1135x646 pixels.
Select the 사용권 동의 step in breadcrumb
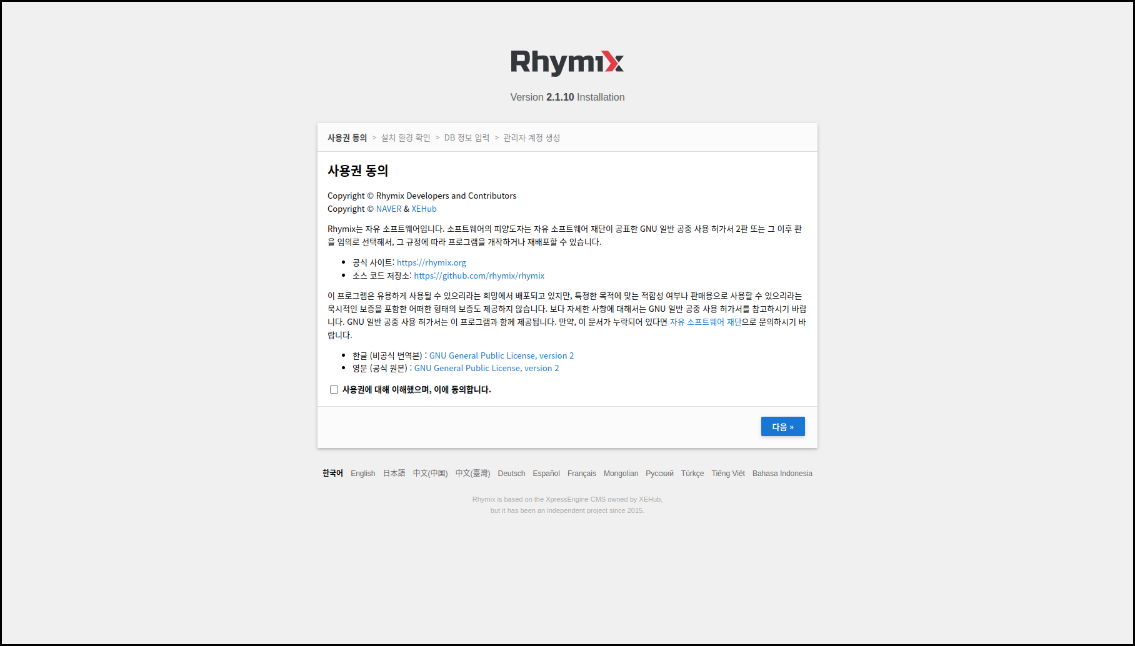(347, 138)
